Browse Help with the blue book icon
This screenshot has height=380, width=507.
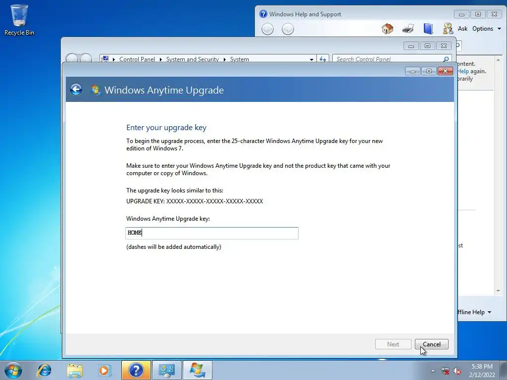coord(428,29)
